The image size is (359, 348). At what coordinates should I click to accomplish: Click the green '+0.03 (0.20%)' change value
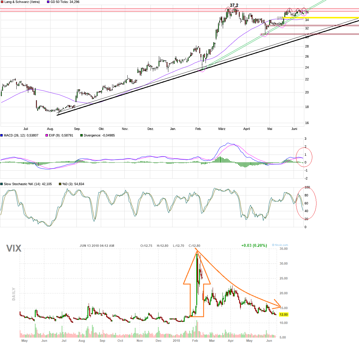pos(254,245)
